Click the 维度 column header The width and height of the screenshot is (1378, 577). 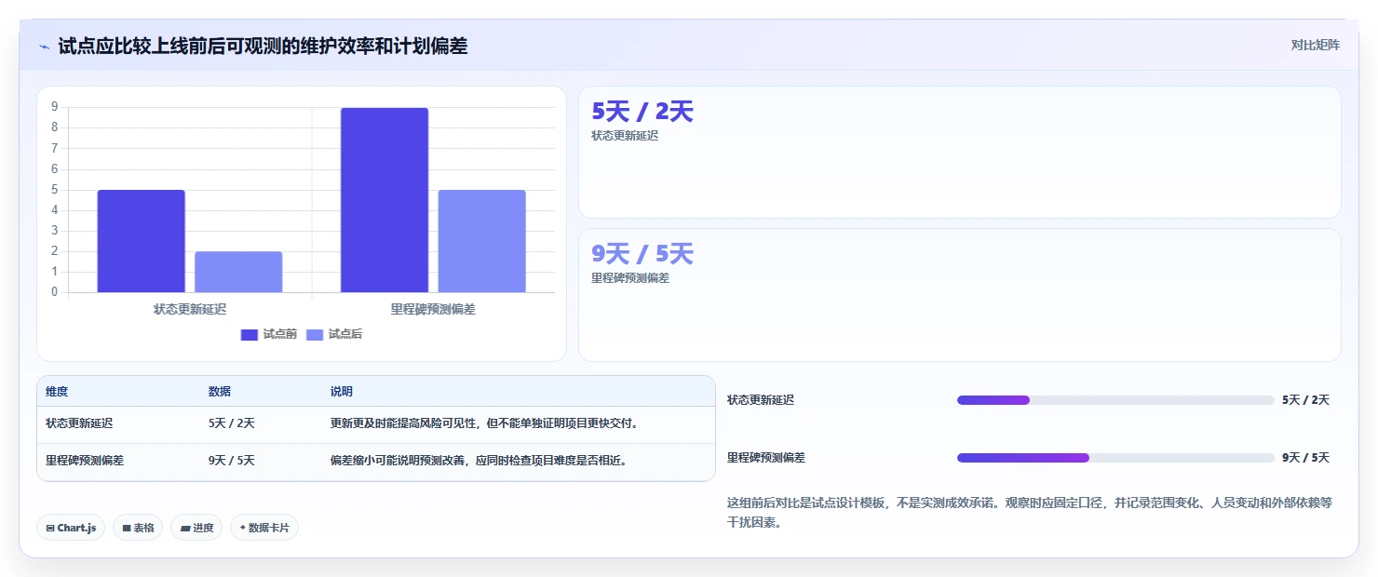pos(57,392)
